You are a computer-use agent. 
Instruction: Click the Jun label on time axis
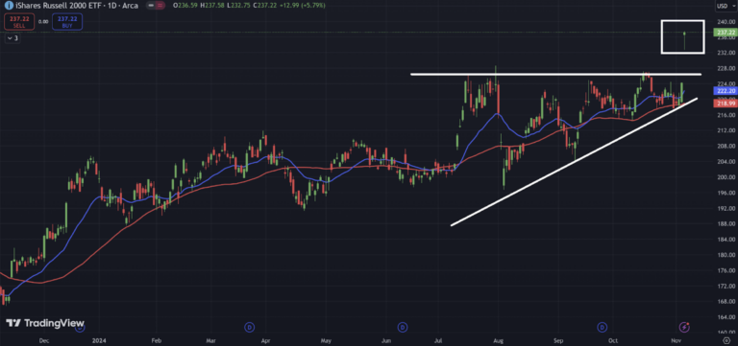386,340
